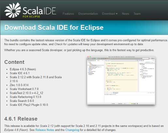Open the Changelog link
168x133 pixels.
point(72,130)
